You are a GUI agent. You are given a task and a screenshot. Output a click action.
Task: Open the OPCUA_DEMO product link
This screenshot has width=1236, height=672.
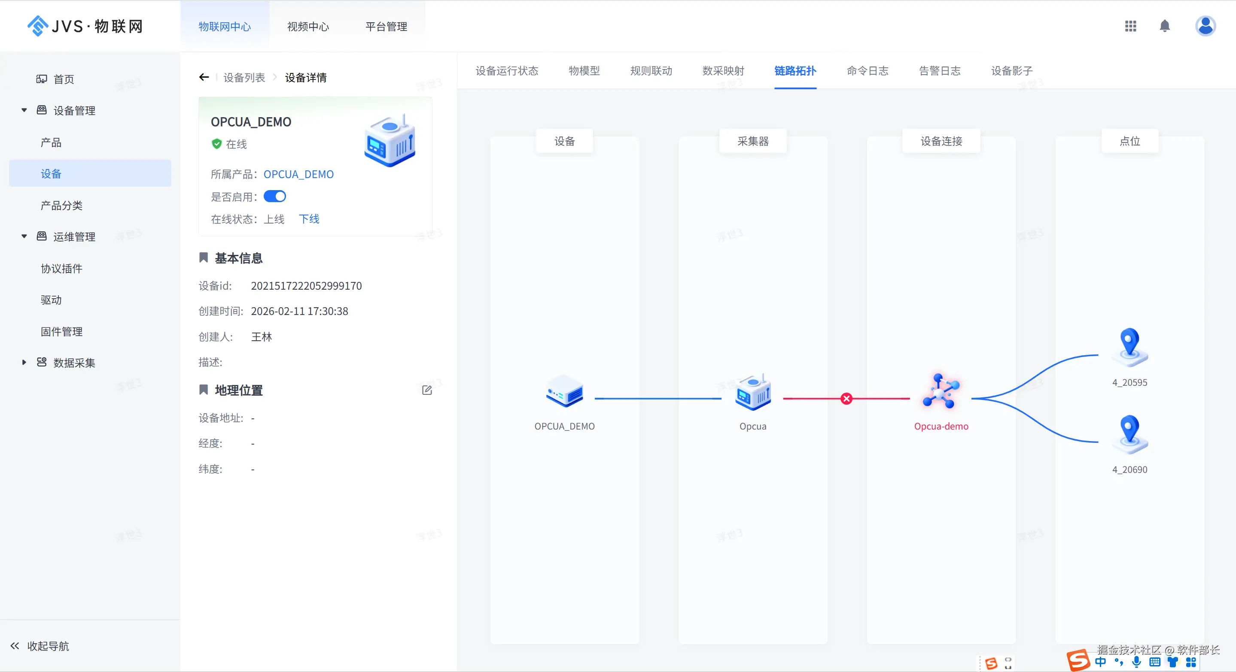(298, 175)
